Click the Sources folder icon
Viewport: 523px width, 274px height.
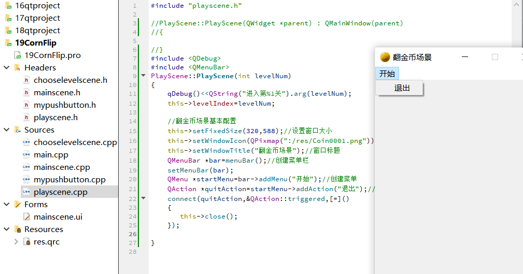[x=17, y=130]
